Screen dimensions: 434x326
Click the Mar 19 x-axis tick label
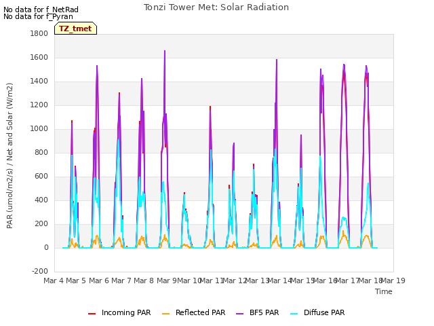(393, 280)
